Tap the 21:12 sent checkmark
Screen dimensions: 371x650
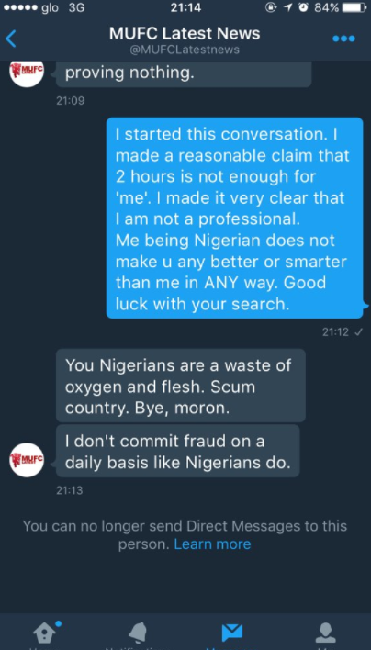(x=359, y=332)
